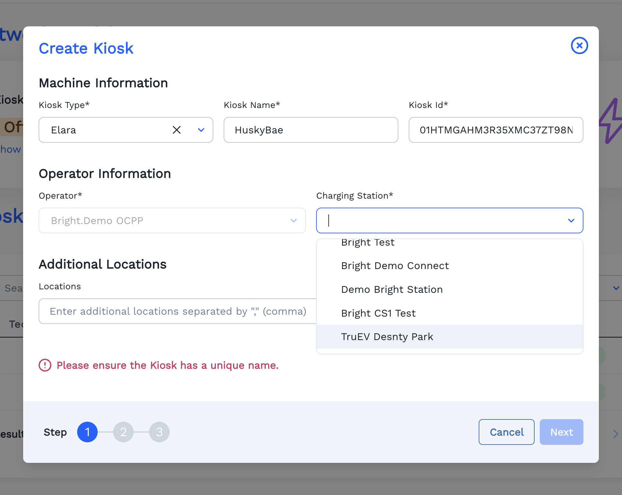Choose TruEV Desnty Park station

[387, 337]
